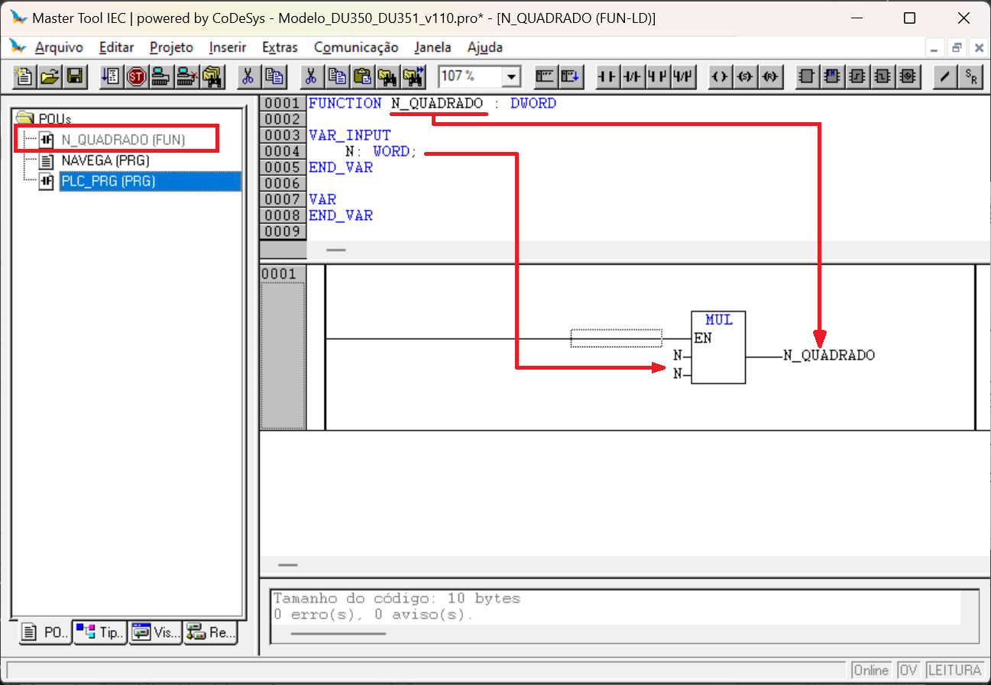Screen dimensions: 991x685
Task: Insert a function block box
Action: [x=807, y=76]
